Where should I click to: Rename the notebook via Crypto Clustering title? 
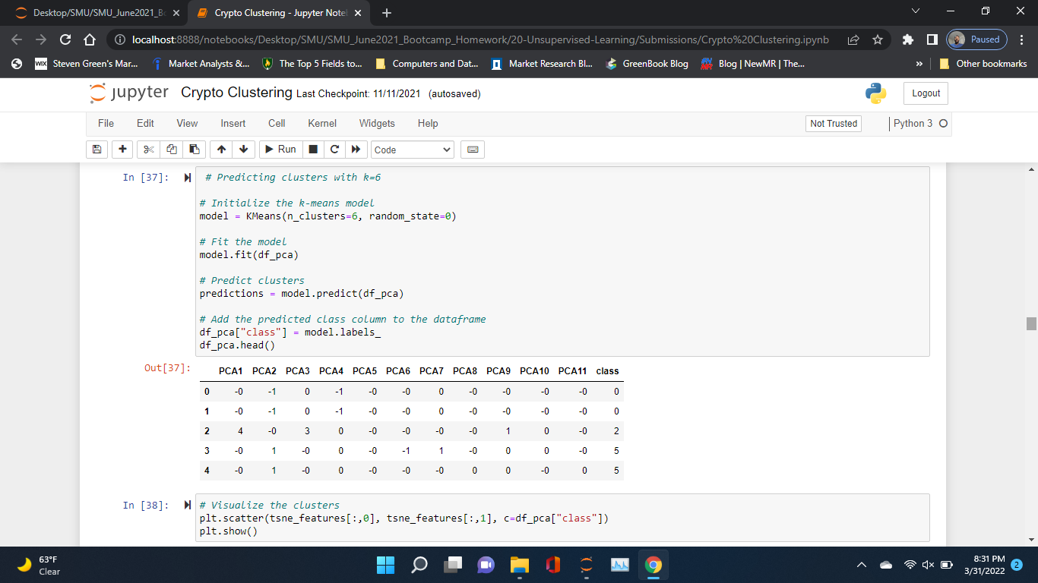click(x=236, y=93)
